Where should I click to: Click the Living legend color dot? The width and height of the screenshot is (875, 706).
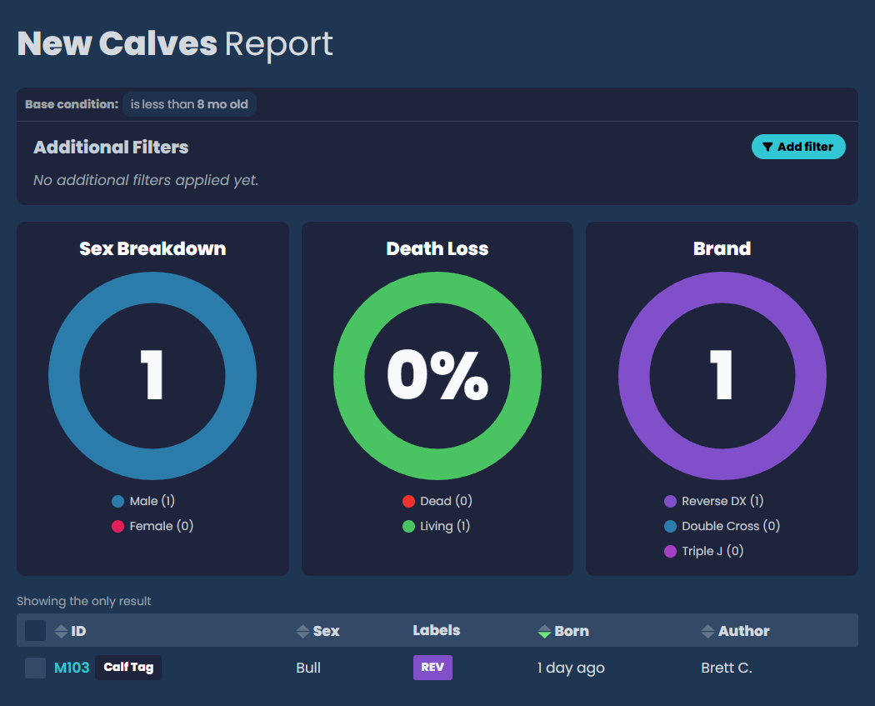pyautogui.click(x=408, y=526)
